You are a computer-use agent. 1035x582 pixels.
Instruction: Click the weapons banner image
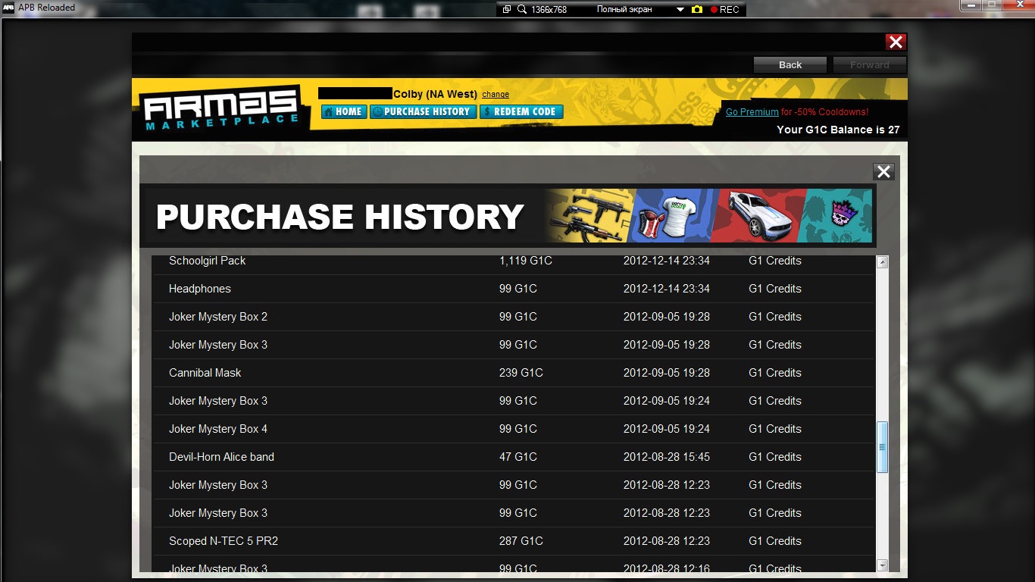pos(588,216)
